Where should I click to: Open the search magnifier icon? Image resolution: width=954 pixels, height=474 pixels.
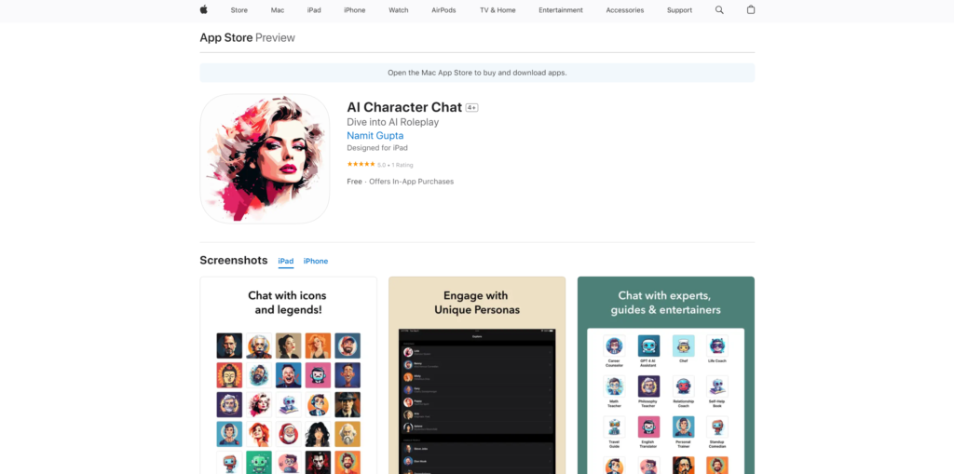tap(719, 10)
